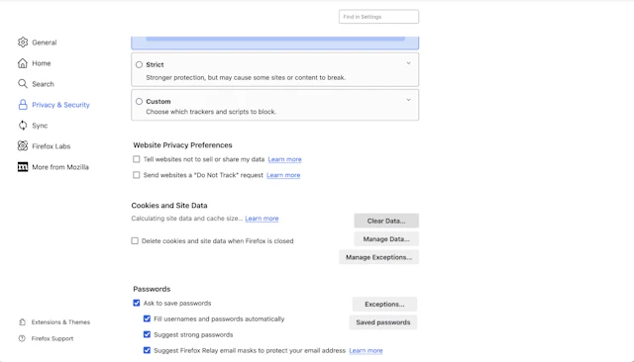Select Privacy & Security category
The image size is (634, 362).
click(60, 105)
